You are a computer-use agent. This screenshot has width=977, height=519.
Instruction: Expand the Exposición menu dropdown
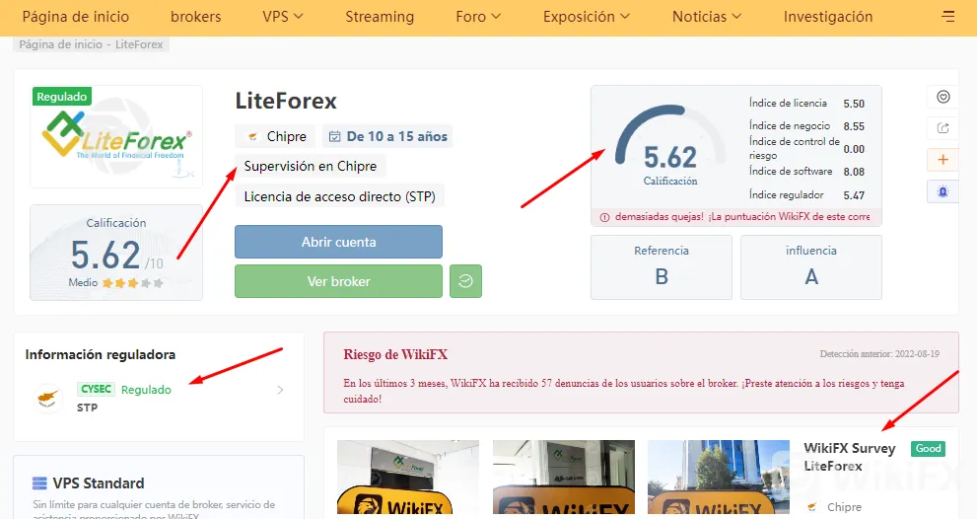[587, 17]
